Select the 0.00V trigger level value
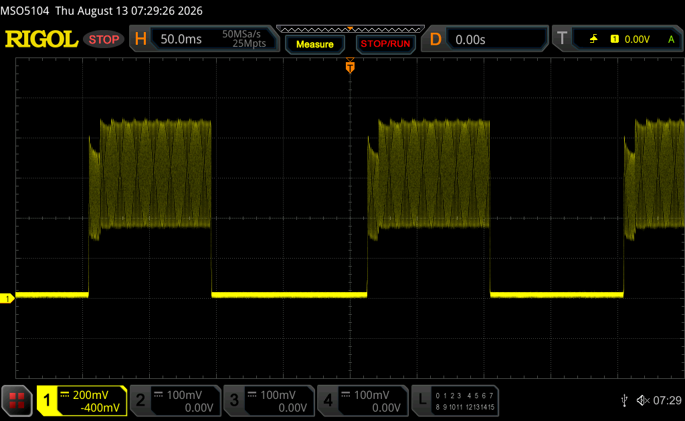Image resolution: width=685 pixels, height=421 pixels. (637, 39)
